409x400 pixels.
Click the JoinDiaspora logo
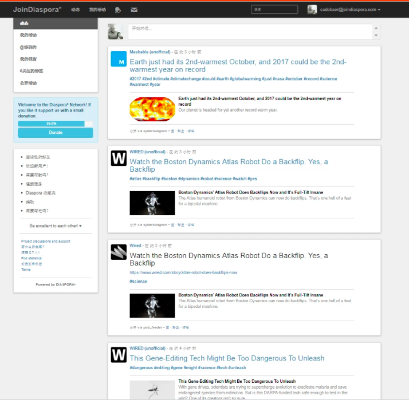37,10
